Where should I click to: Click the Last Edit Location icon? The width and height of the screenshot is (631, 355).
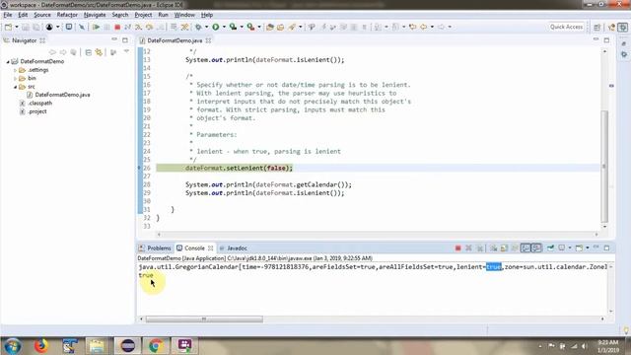(x=413, y=27)
